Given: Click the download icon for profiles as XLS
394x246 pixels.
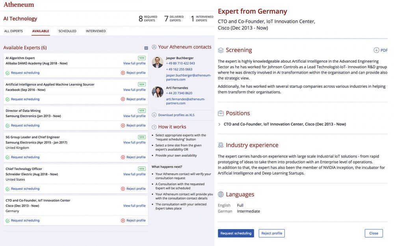Looking at the screenshot, I should [154, 115].
